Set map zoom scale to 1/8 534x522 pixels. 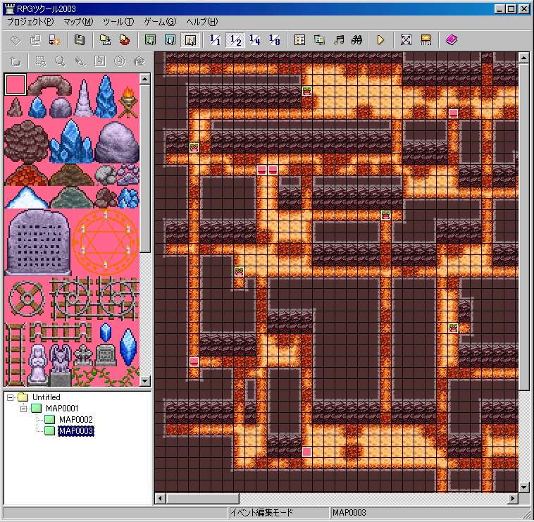tap(275, 41)
